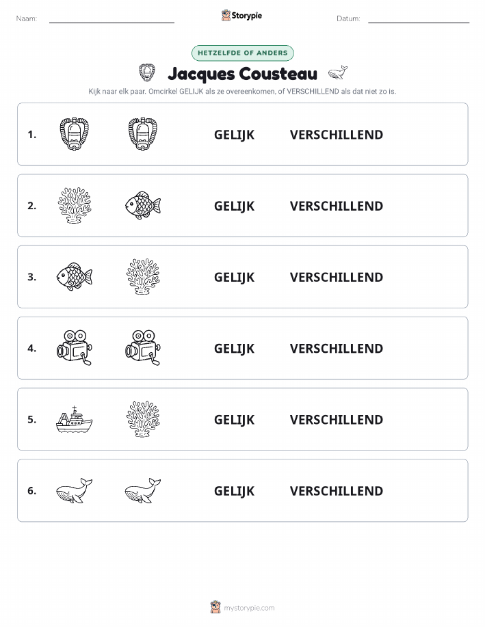
Task: Select the left film camera icon in row 4
Action: pos(75,347)
